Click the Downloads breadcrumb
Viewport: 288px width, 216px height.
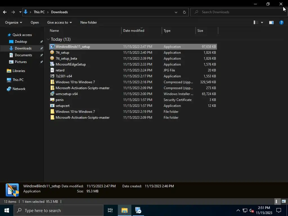pos(59,12)
